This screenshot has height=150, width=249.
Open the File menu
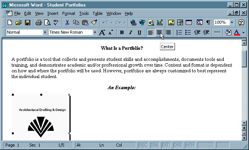click(17, 14)
